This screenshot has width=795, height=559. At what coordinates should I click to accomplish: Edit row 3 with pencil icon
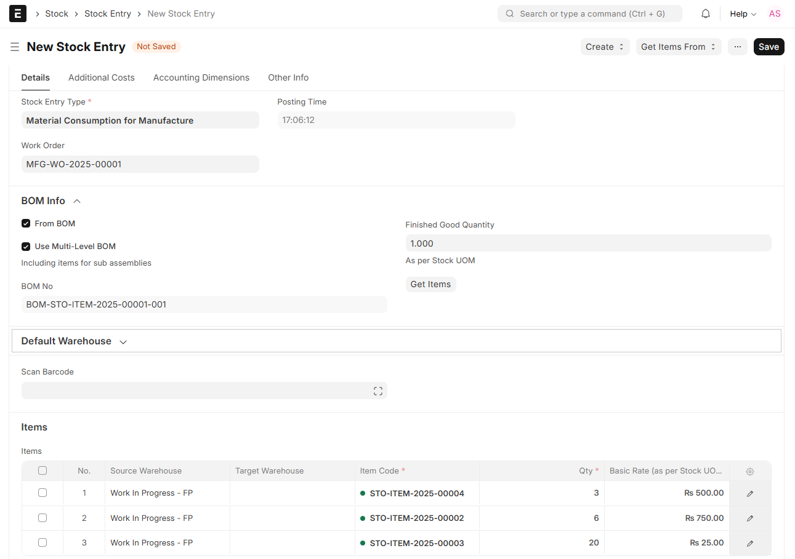[749, 543]
